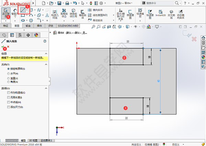Select the Spline sketch tool
Image resolution: width=206 pixels, height=146 pixels.
[x=39, y=10]
